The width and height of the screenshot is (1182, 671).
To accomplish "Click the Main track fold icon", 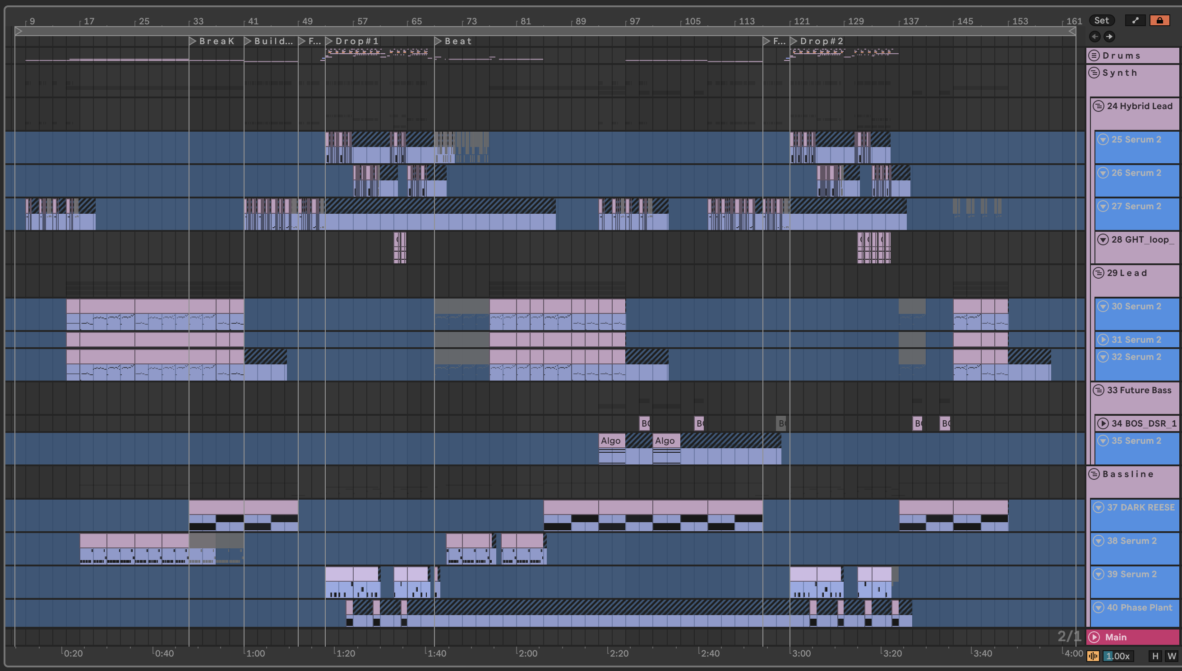I will (1094, 637).
